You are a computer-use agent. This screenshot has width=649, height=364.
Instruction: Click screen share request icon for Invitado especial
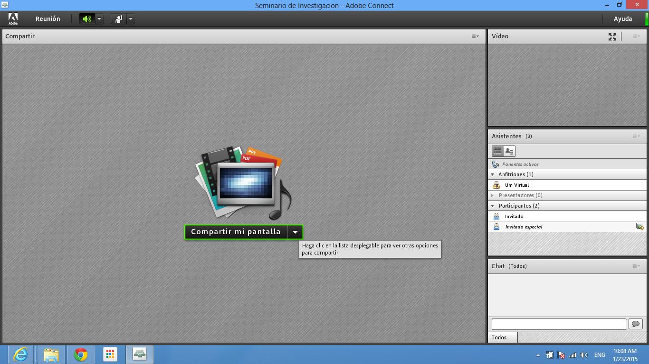pyautogui.click(x=639, y=227)
